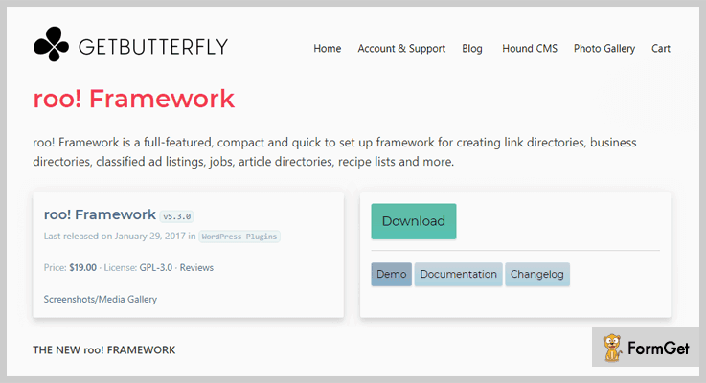This screenshot has height=383, width=706.
Task: Open the Reviews link
Action: 196,267
